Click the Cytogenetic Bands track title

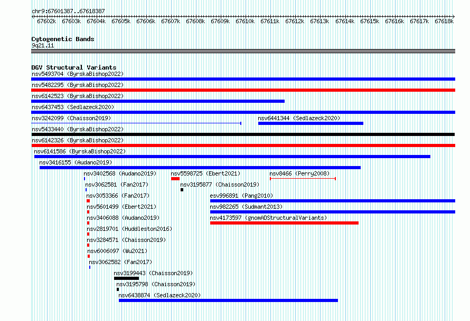pos(63,39)
